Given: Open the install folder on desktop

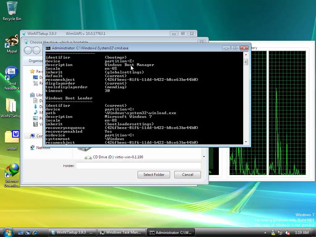Looking at the screenshot, I should 12,140.
